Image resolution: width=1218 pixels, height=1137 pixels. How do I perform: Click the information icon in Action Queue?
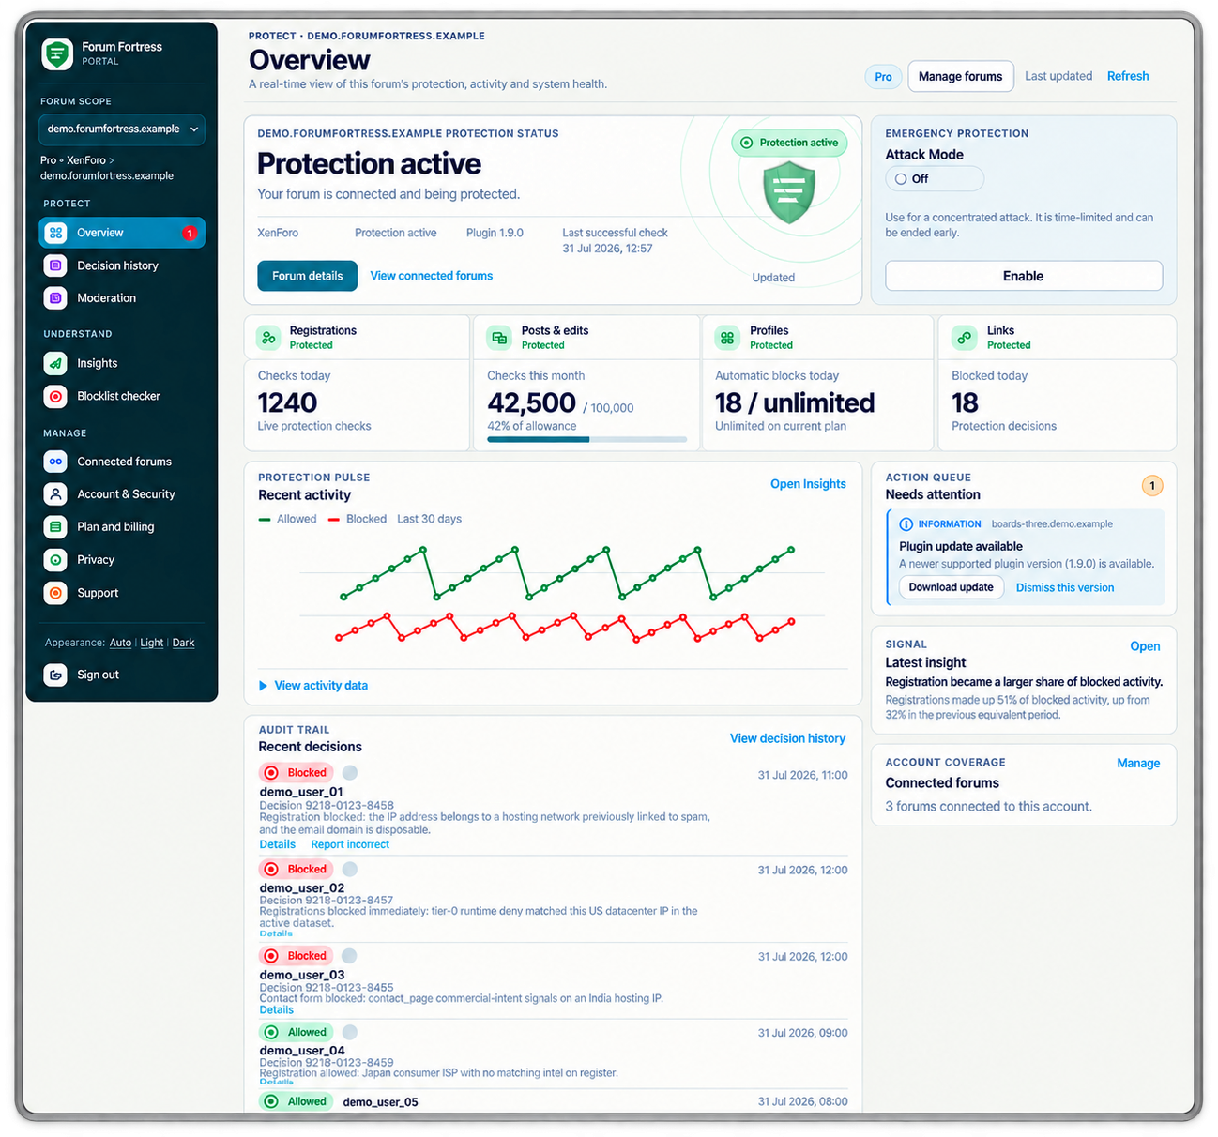pyautogui.click(x=906, y=524)
